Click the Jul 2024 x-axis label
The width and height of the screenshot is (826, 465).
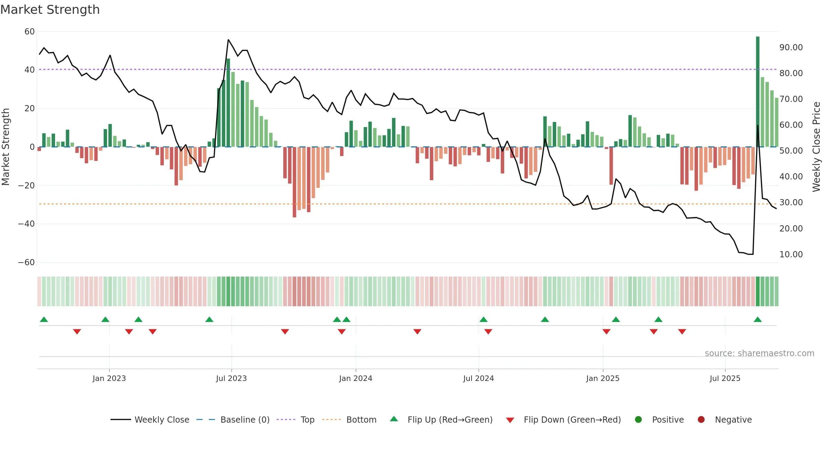click(478, 378)
